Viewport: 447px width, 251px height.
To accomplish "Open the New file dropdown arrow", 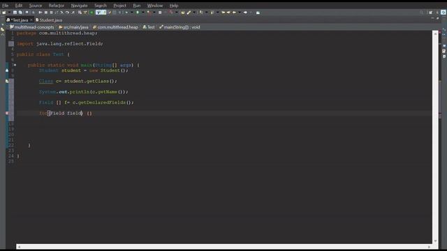I will click(x=9, y=13).
